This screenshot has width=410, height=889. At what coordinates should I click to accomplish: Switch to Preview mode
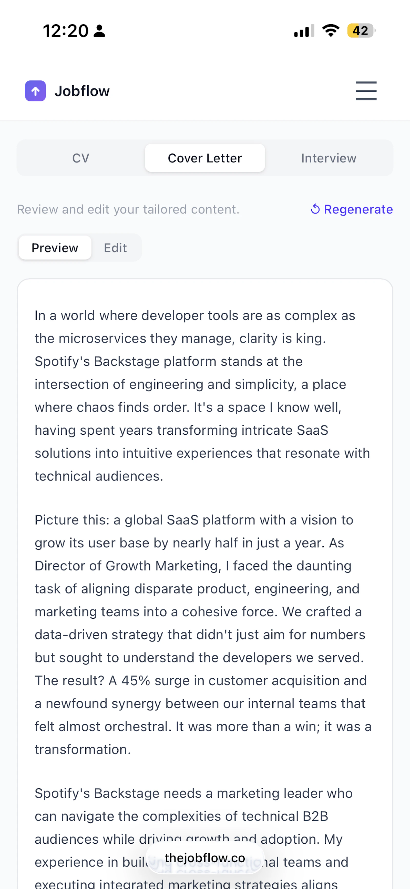point(55,248)
